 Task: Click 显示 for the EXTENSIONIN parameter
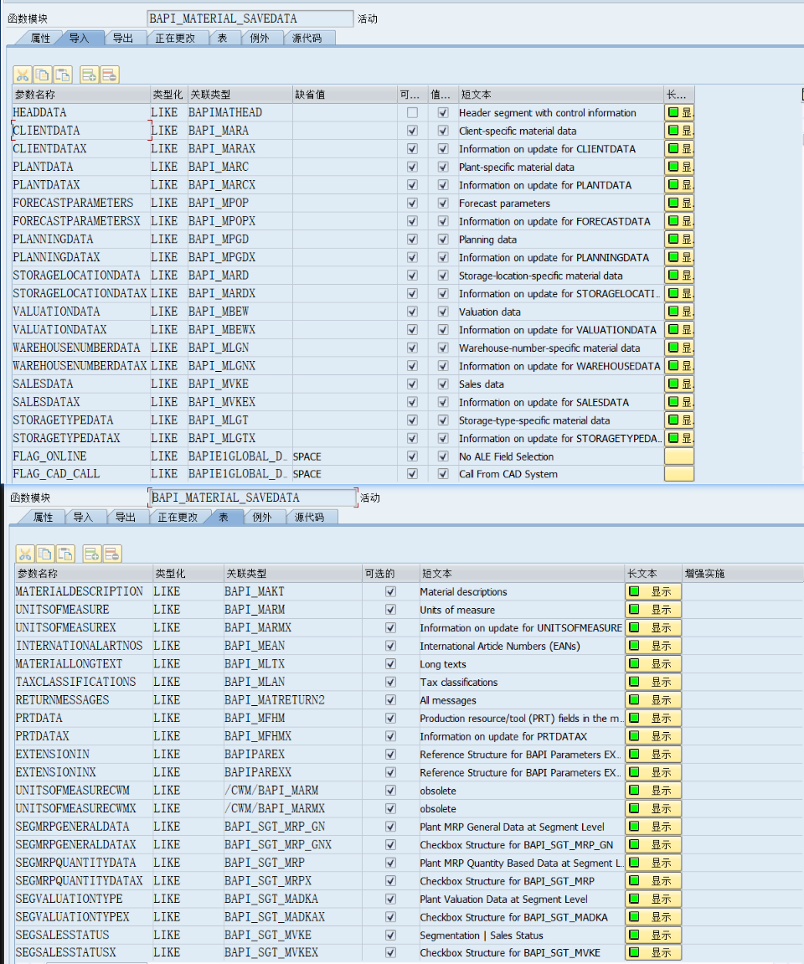pos(652,754)
